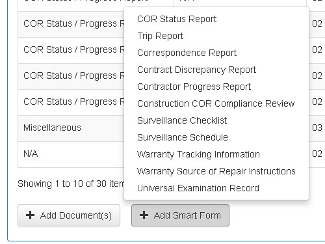Toggle the Add Smart Form dropdown button
Viewport: 325px width, 244px height.
(180, 215)
